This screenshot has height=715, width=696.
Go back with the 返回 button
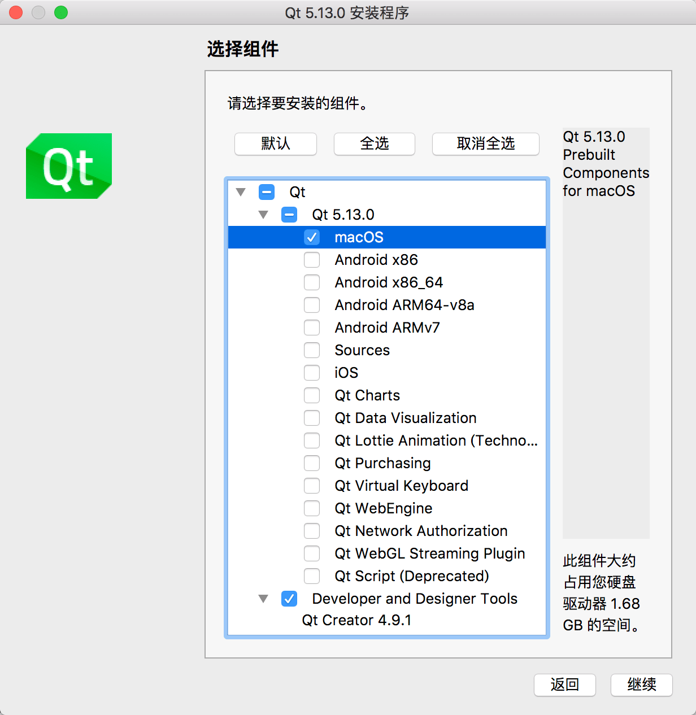pos(565,685)
